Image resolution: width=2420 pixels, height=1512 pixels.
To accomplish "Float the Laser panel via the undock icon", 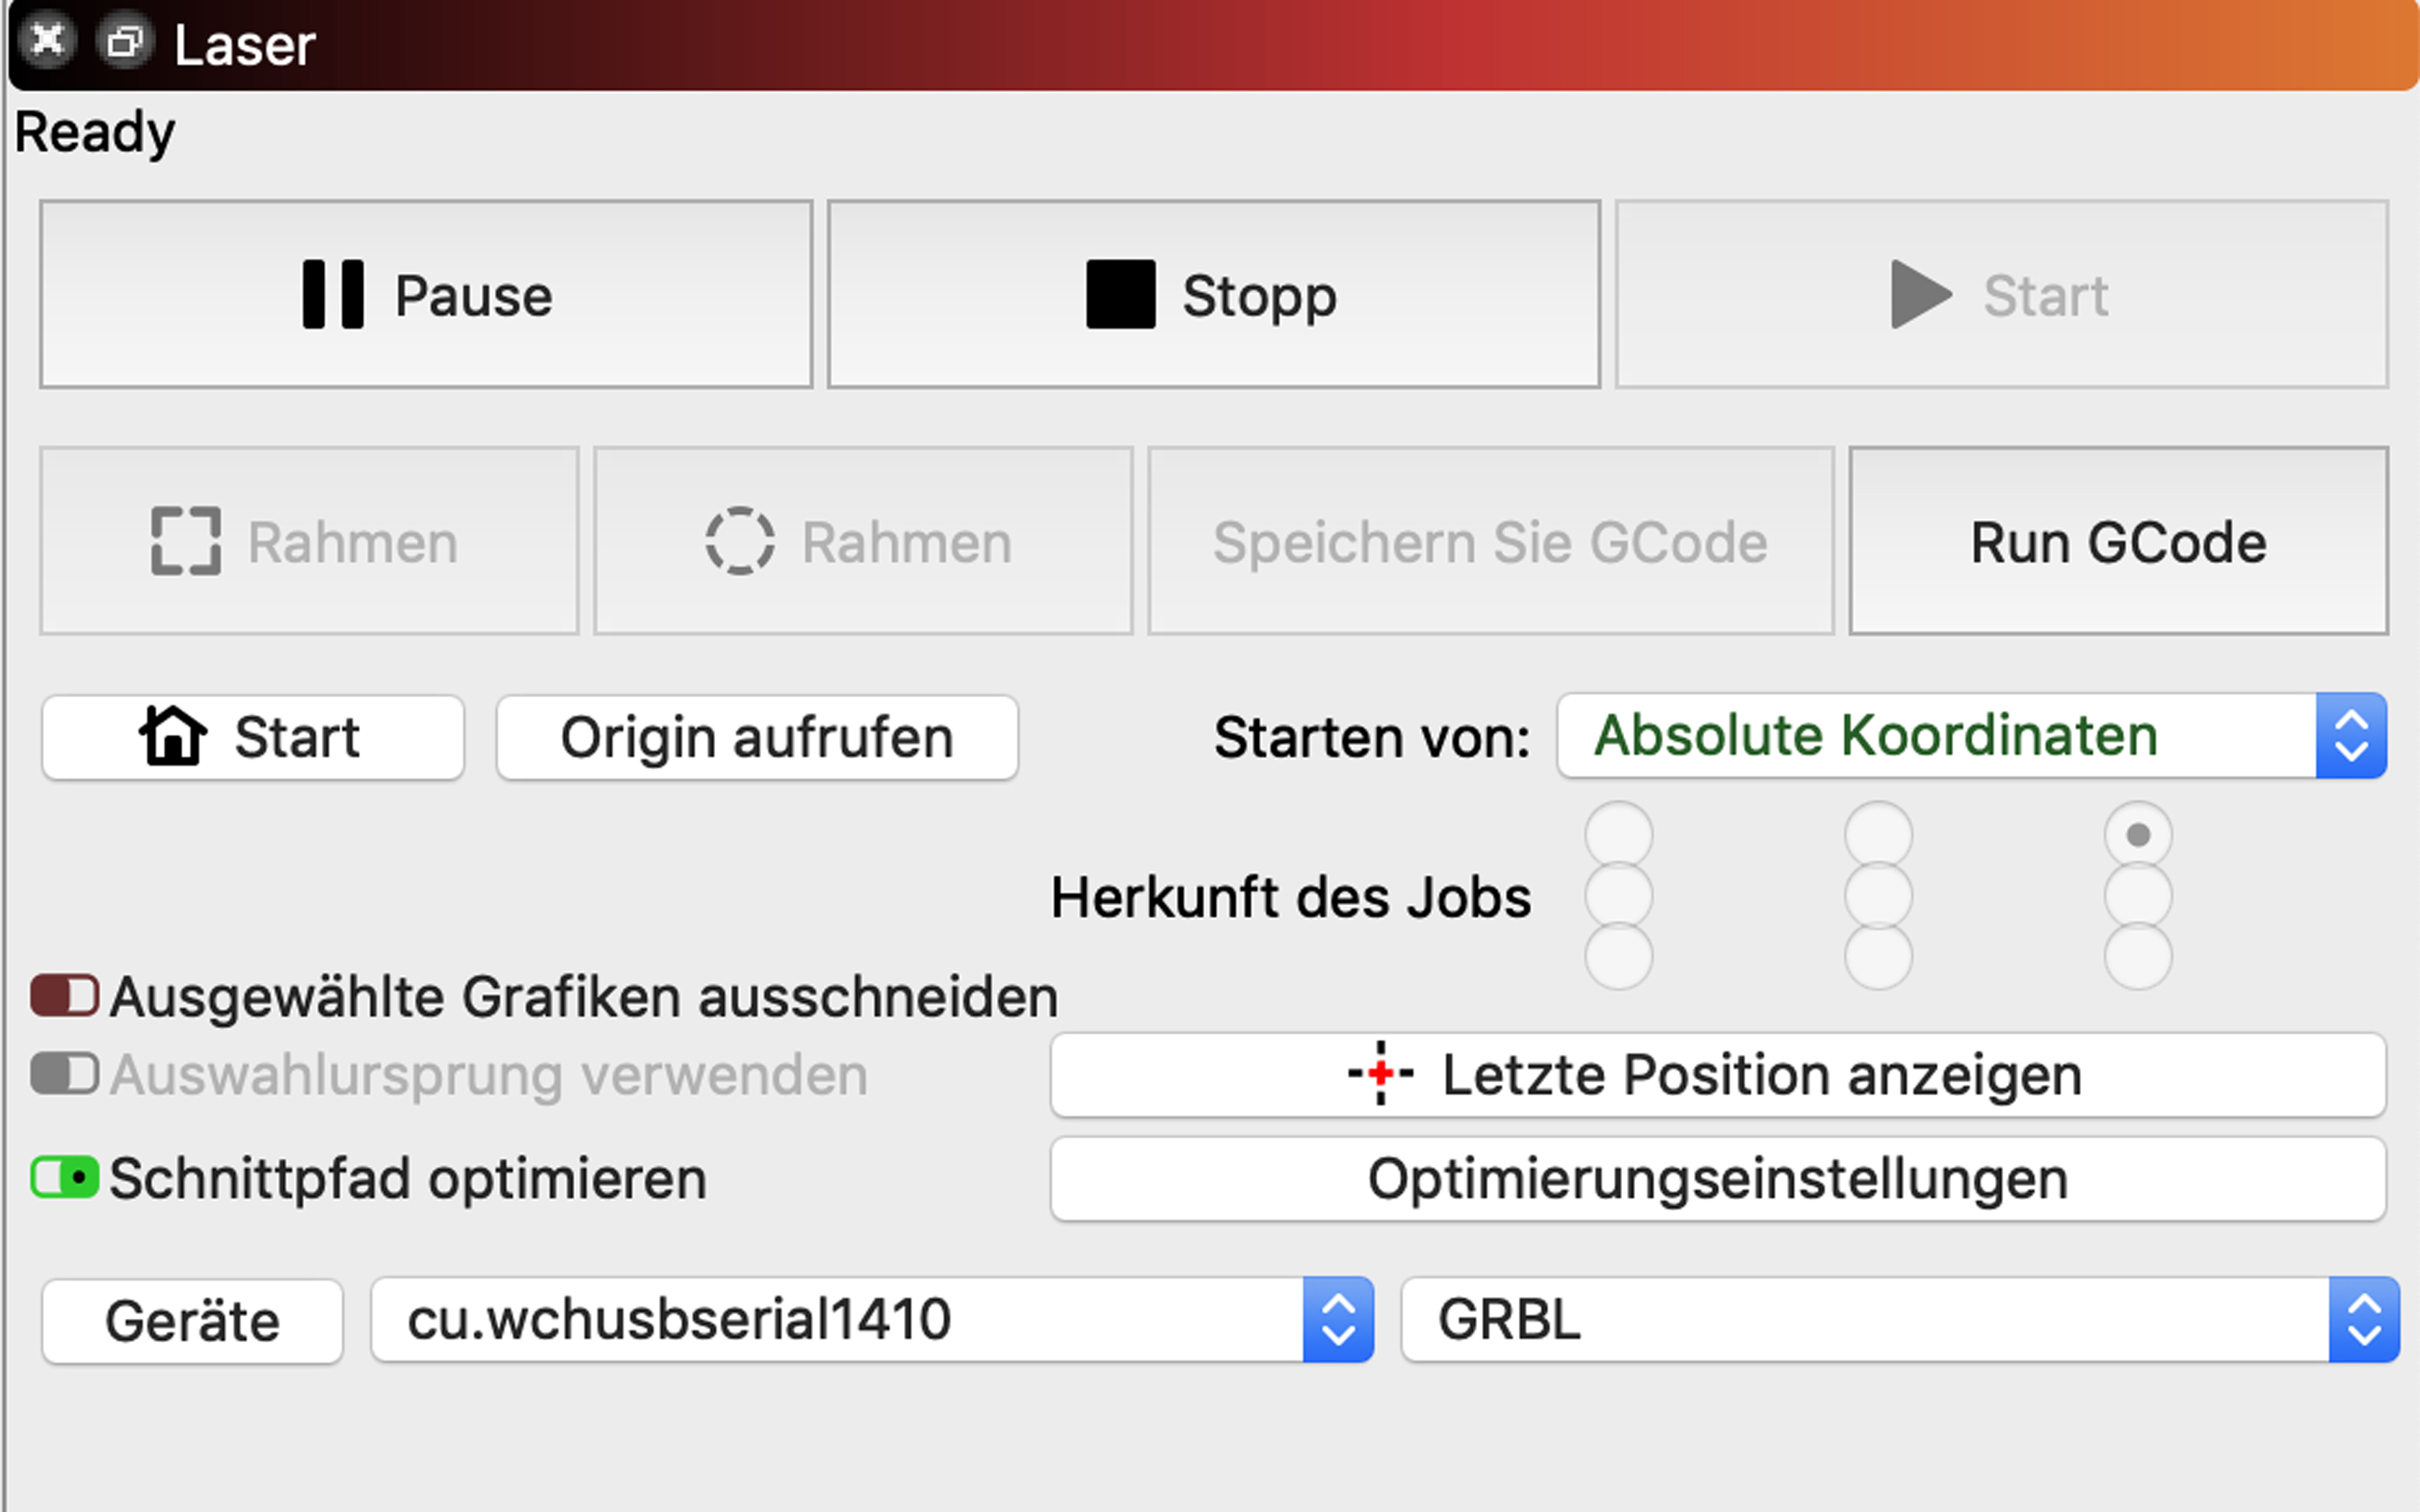I will (125, 42).
